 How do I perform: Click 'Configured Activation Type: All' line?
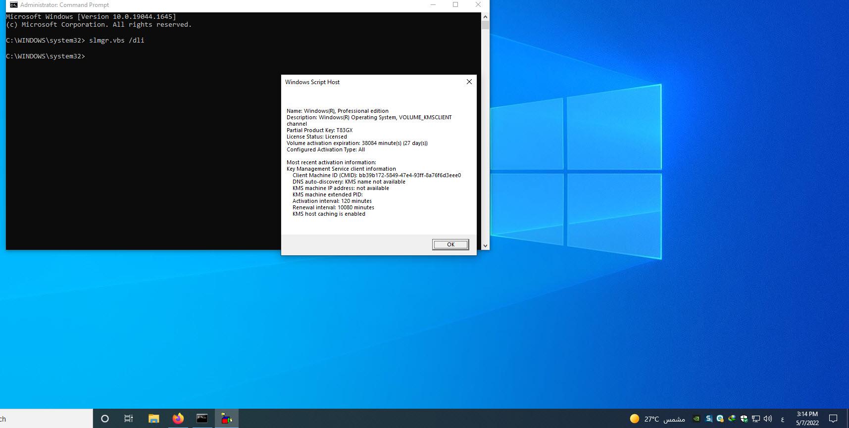(326, 149)
